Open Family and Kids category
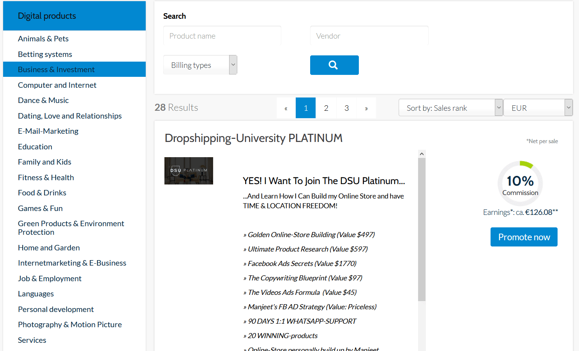Viewport: 579px width, 351px height. coord(44,162)
